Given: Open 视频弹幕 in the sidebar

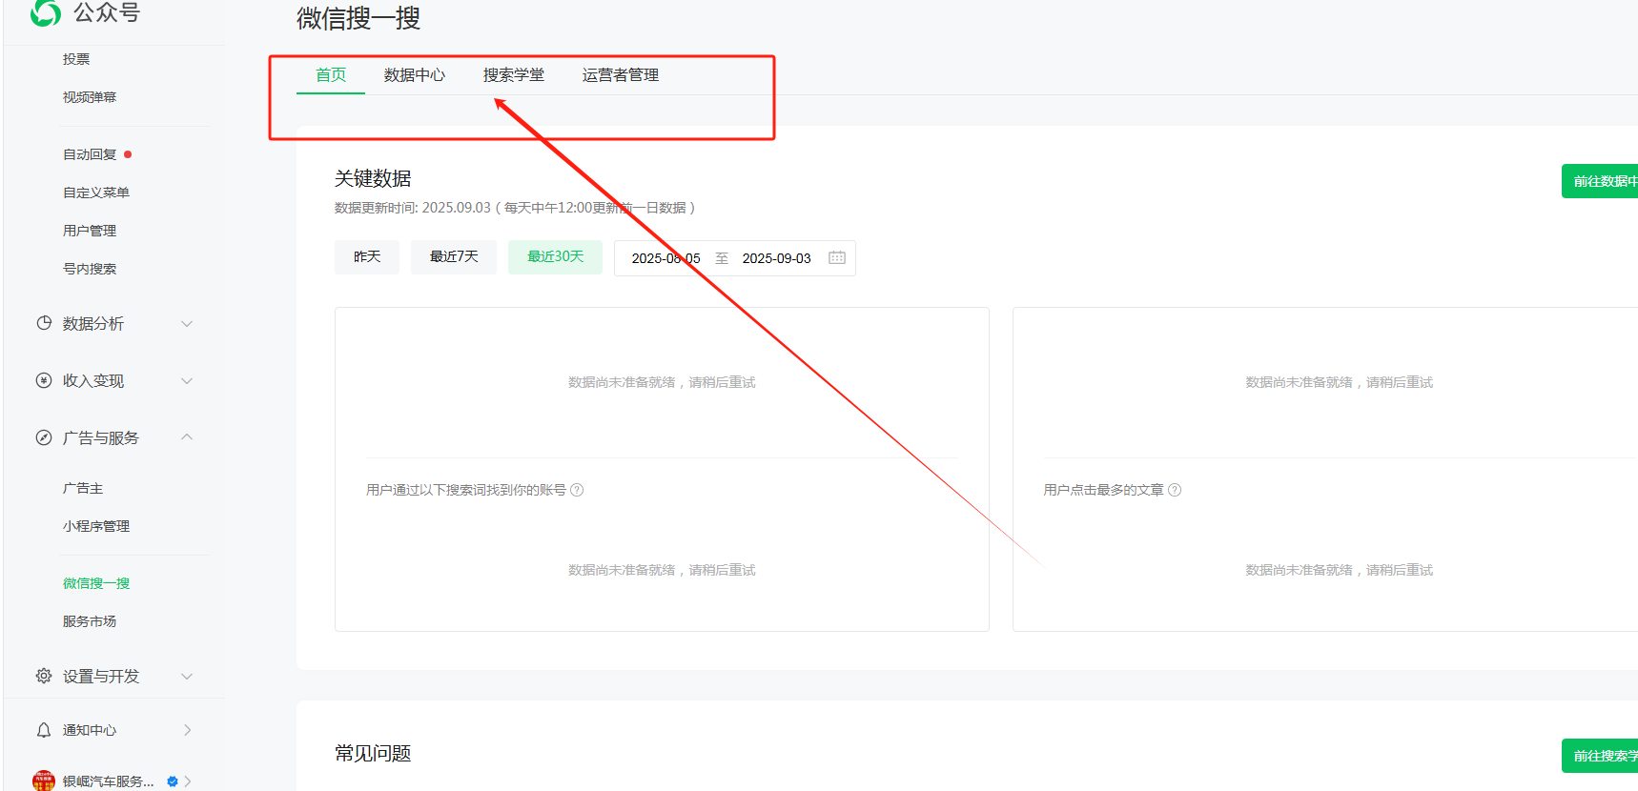Looking at the screenshot, I should pos(90,97).
